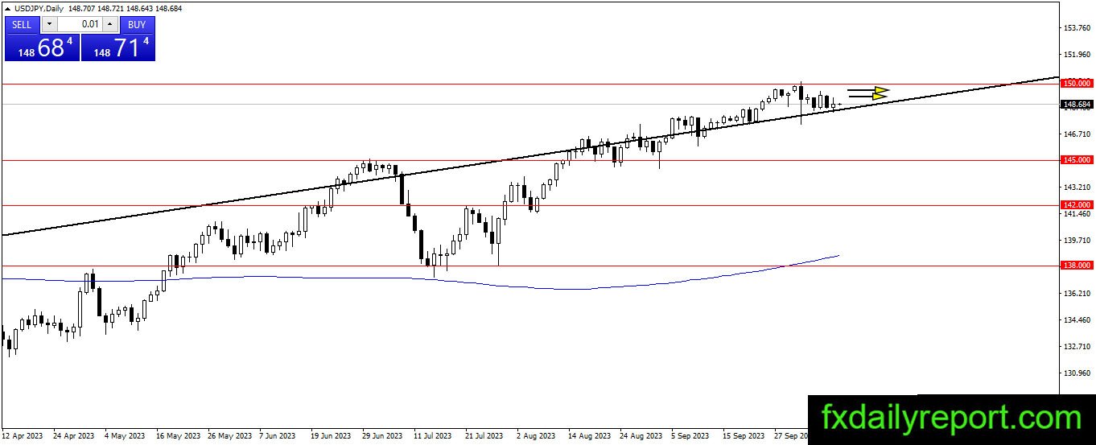Viewport: 1096px width, 445px height.
Task: Click the 11 Jul 2023 date marker
Action: click(x=433, y=436)
